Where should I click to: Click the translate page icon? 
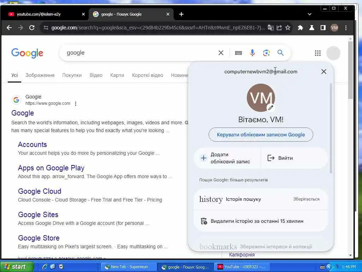pyautogui.click(x=270, y=28)
